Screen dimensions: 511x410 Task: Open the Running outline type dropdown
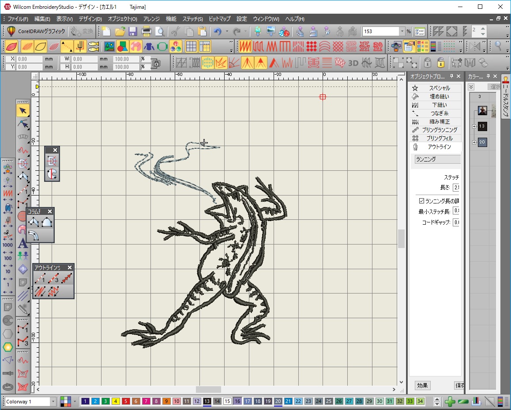coord(438,159)
